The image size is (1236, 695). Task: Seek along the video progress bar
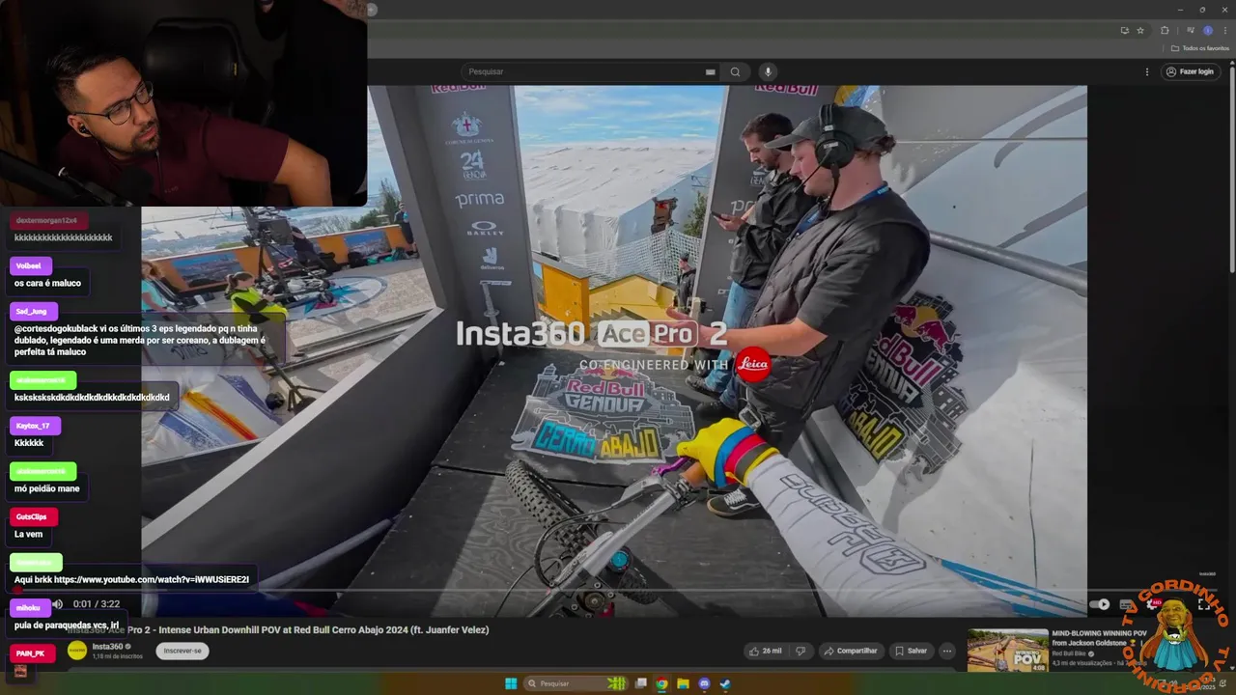pyautogui.click(x=618, y=590)
